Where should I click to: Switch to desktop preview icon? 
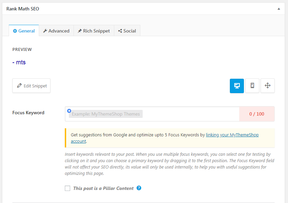237,86
